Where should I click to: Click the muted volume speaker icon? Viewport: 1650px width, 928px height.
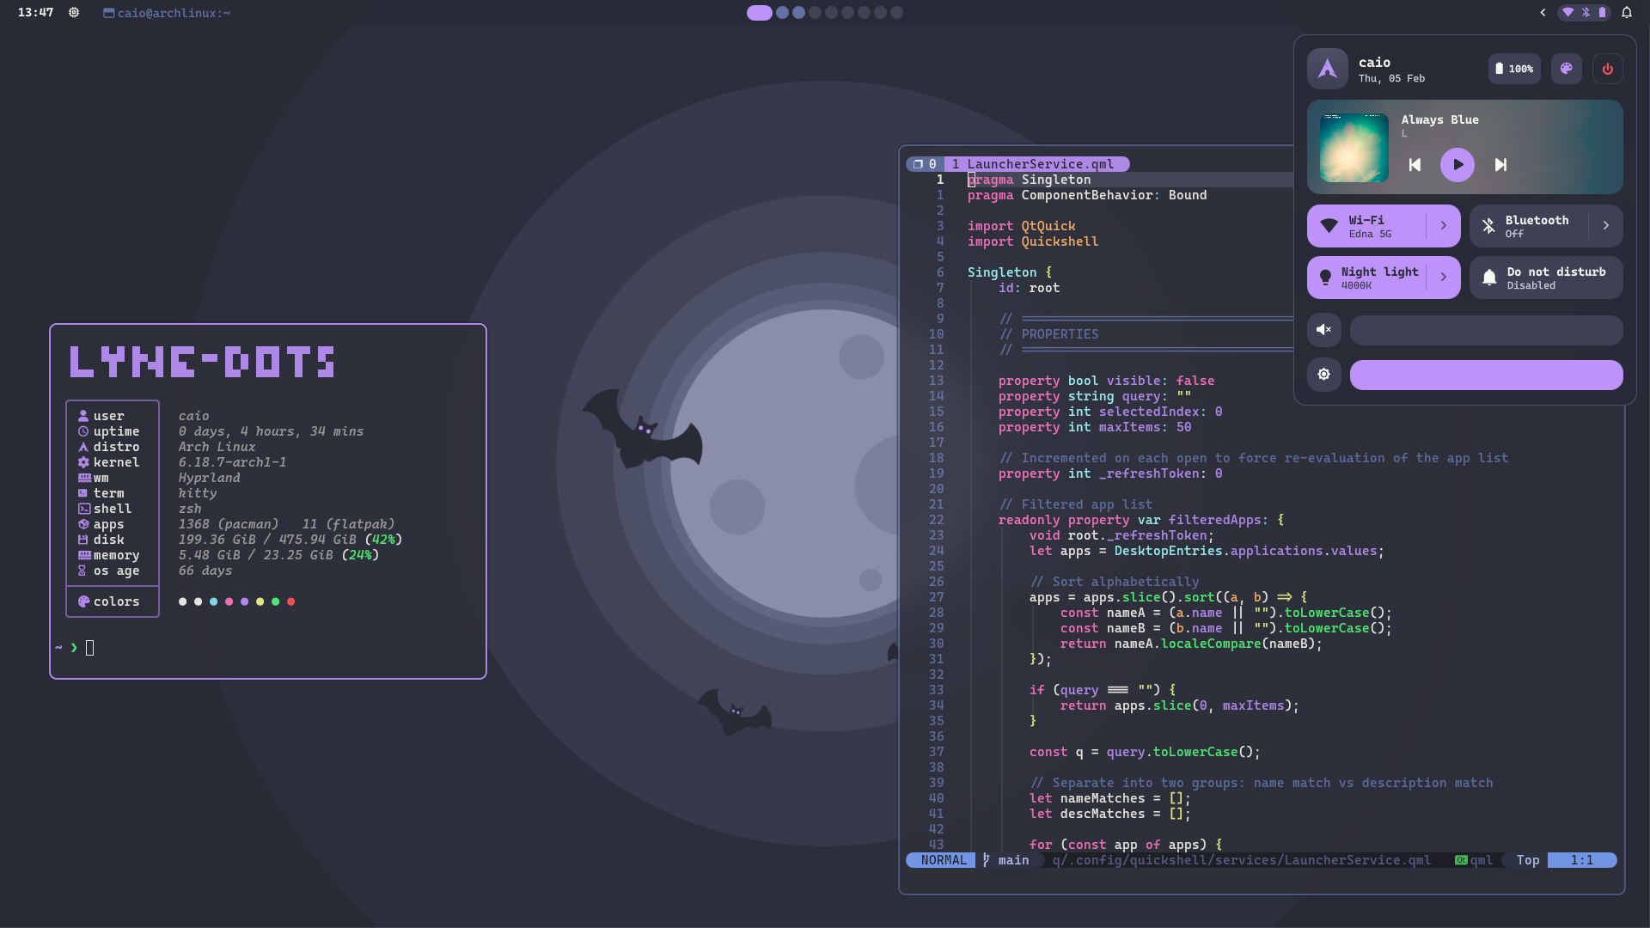tap(1323, 330)
